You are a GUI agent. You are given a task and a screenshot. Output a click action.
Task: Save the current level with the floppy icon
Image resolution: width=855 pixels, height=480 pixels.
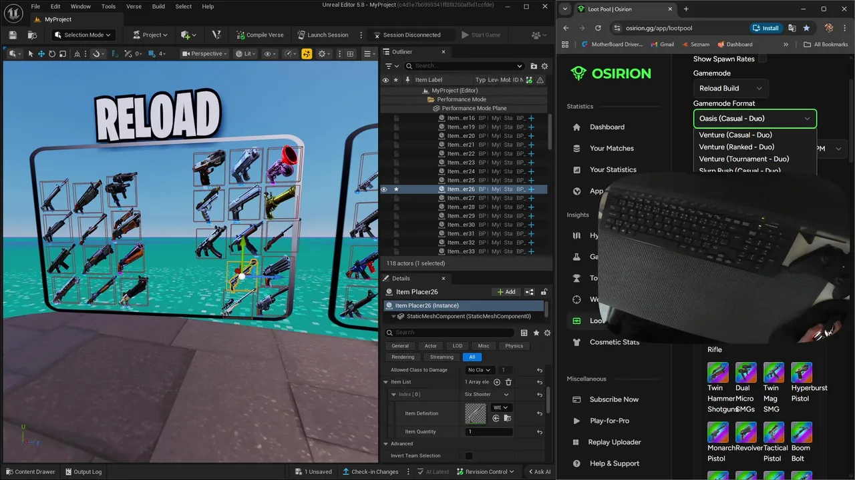pyautogui.click(x=12, y=35)
